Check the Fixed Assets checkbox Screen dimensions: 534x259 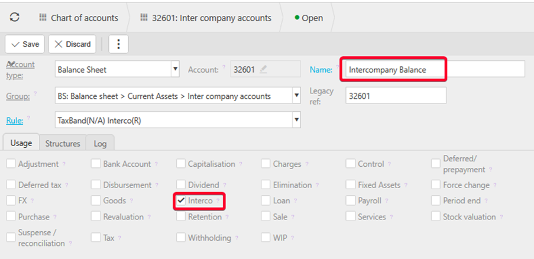[351, 185]
